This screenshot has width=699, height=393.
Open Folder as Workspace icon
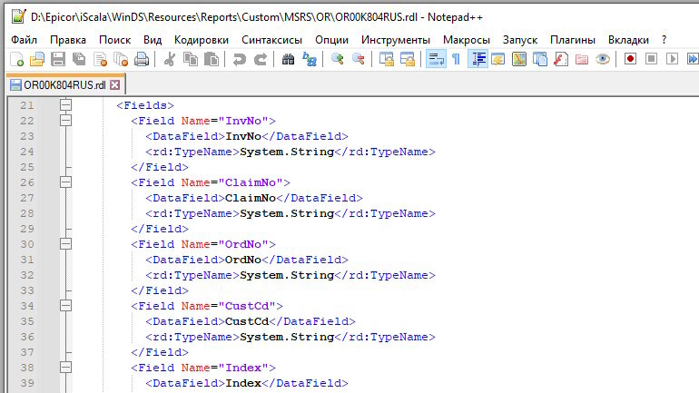[x=582, y=59]
